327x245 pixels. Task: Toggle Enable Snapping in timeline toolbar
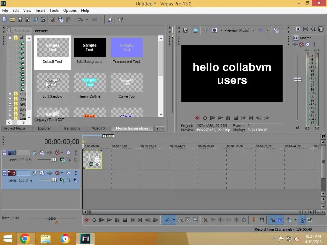(x=272, y=220)
